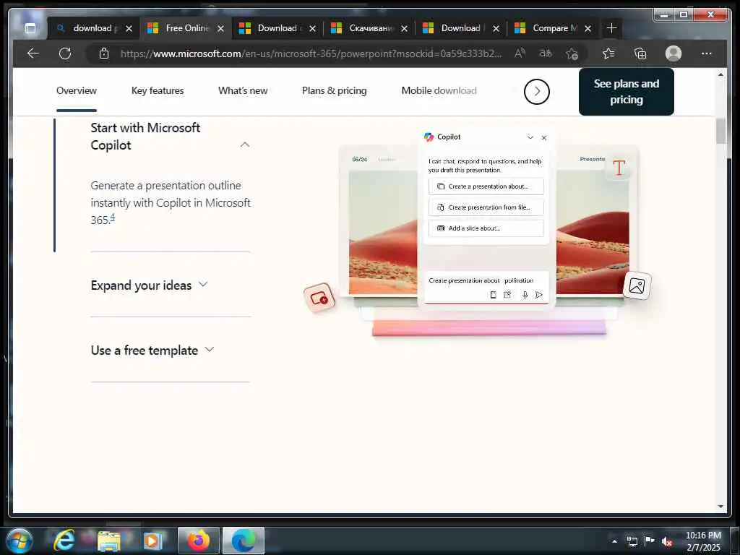Viewport: 740px width, 555px height.
Task: Show more navigation items arrow
Action: tap(537, 92)
